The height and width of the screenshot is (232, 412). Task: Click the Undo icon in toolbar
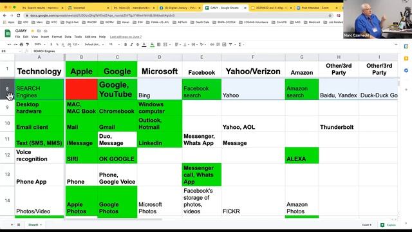click(x=10, y=44)
